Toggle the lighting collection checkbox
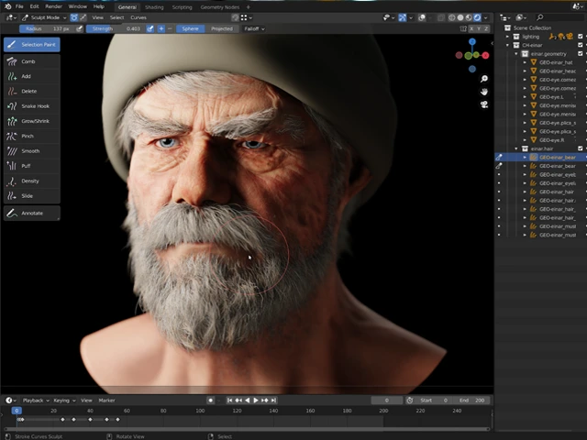This screenshot has height=440, width=587. 581,37
